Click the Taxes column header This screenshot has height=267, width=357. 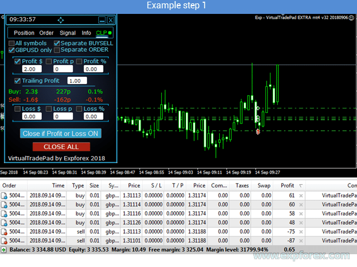[240, 185]
